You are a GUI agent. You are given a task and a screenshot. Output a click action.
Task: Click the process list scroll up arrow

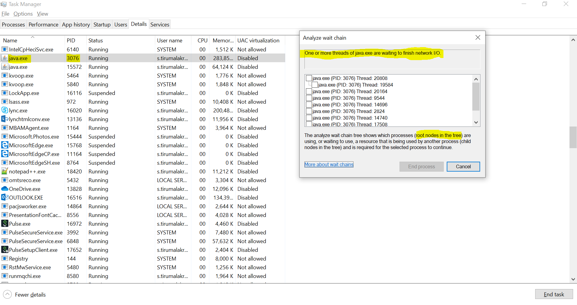(x=573, y=40)
